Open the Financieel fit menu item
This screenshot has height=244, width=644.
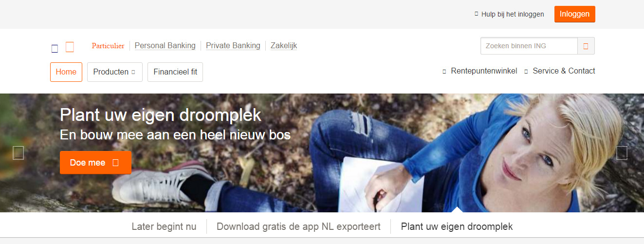(x=175, y=72)
